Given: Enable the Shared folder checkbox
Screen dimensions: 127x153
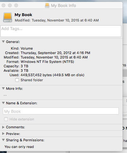Looking at the screenshot, I should [x=17, y=80].
